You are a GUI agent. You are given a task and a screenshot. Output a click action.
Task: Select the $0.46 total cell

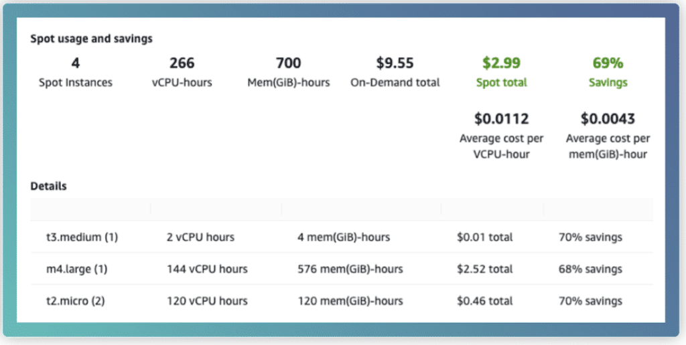click(x=484, y=301)
